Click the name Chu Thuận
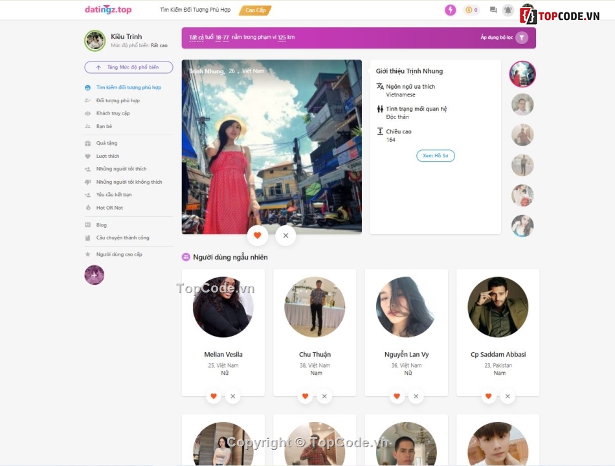The image size is (615, 466). [315, 354]
